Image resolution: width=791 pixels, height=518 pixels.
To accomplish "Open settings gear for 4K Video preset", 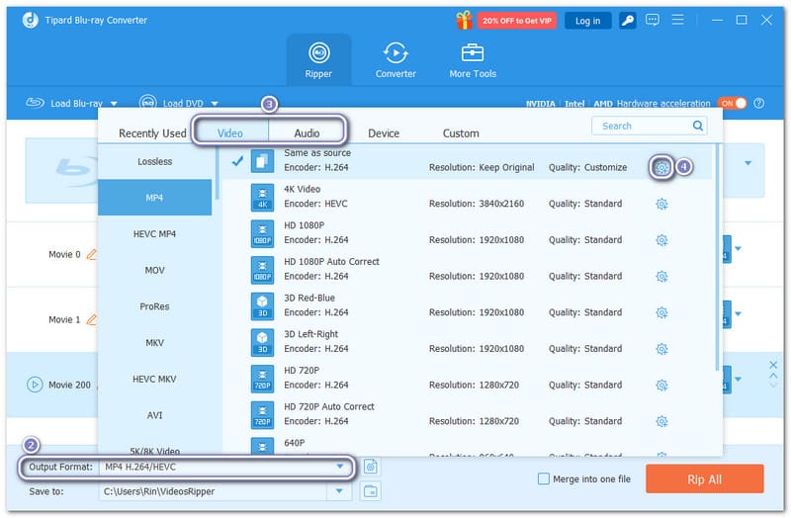I will pos(661,204).
